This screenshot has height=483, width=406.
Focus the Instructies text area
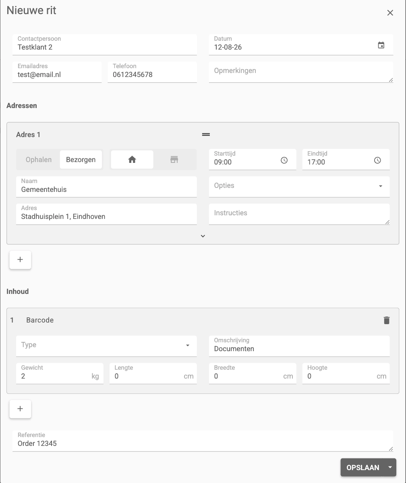coord(299,214)
